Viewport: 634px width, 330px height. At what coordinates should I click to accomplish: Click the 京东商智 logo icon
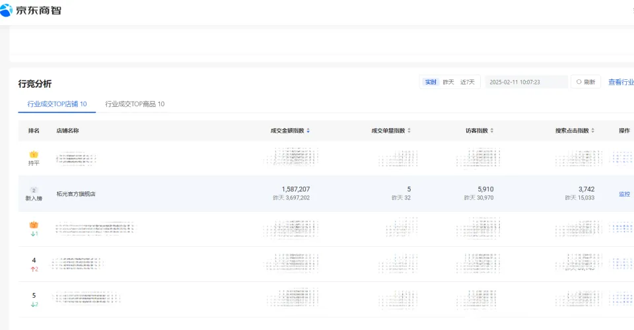point(6,10)
